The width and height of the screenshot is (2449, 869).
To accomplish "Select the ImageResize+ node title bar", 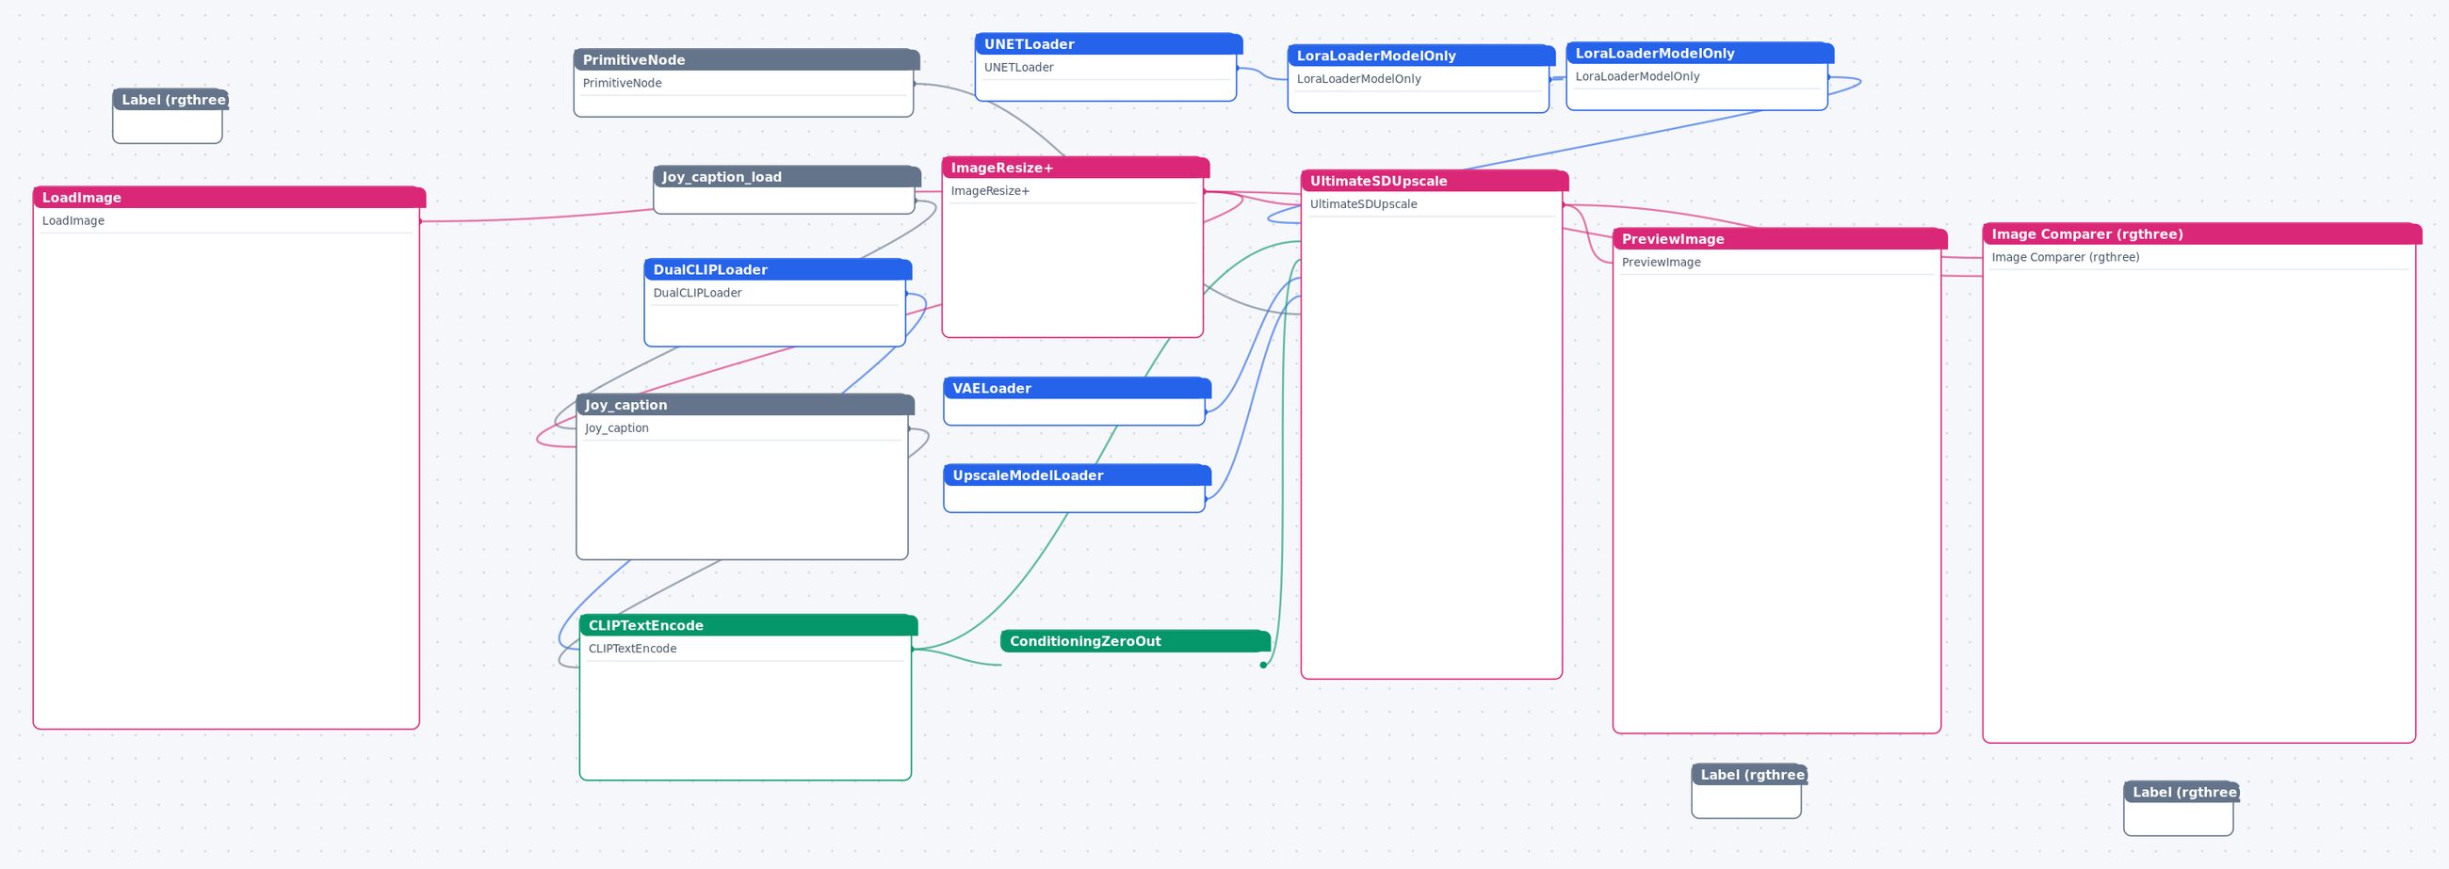I will pos(1076,168).
